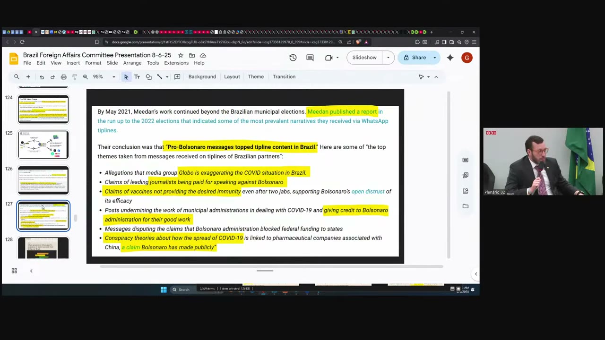Open the Google Slides home logo
This screenshot has height=340, width=605.
click(14, 59)
